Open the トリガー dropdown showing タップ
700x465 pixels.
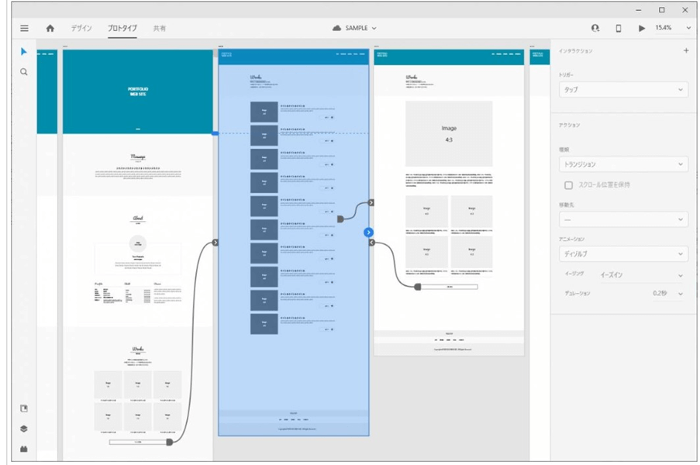624,90
